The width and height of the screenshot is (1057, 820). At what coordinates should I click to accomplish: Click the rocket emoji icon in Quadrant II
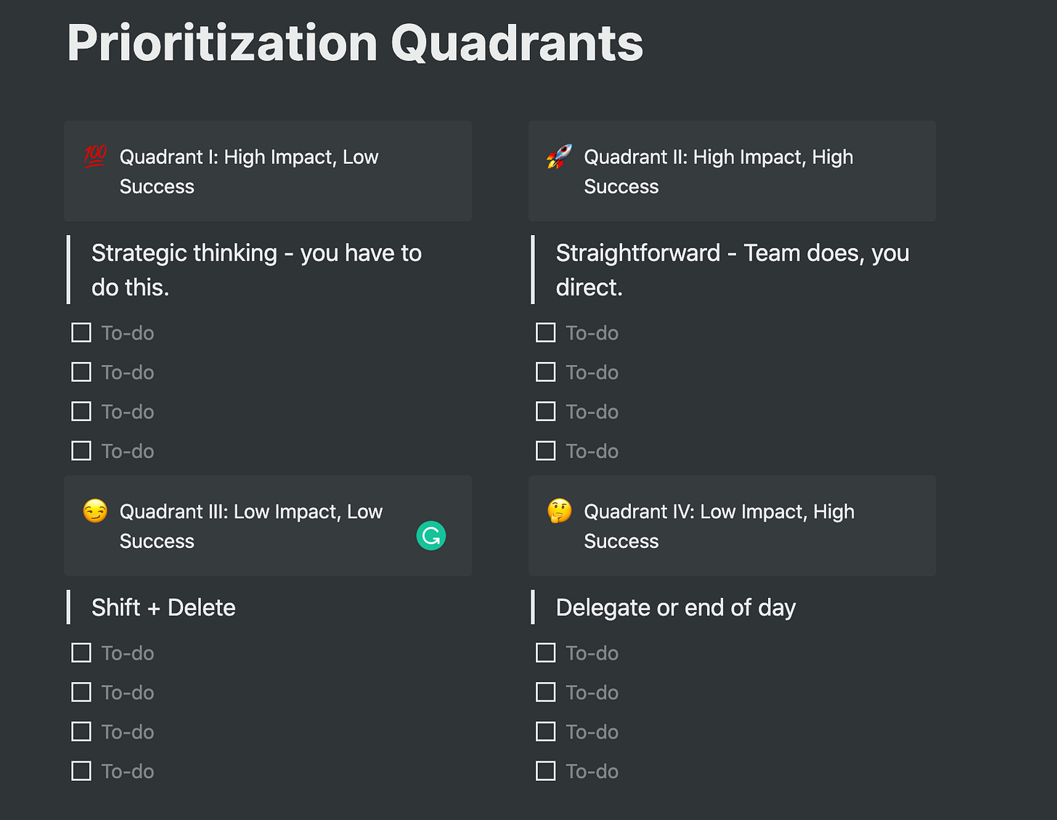pyautogui.click(x=559, y=156)
